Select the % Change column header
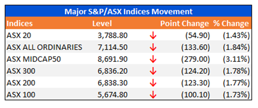 [231, 24]
